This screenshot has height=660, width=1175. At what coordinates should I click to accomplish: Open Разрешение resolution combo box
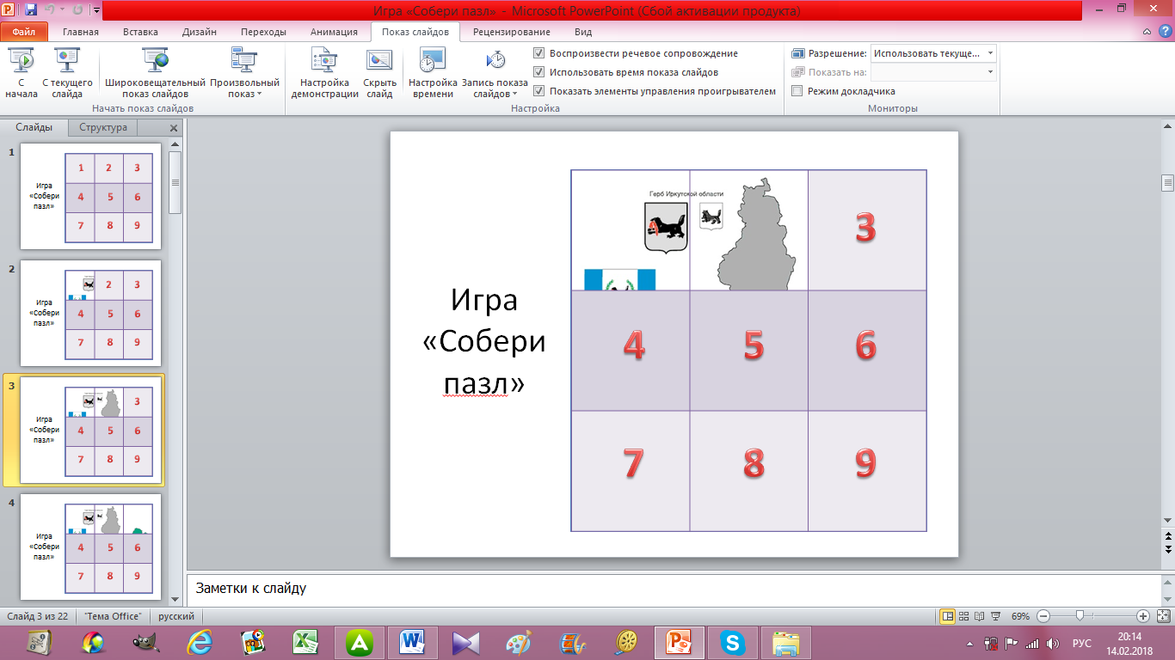(x=933, y=53)
